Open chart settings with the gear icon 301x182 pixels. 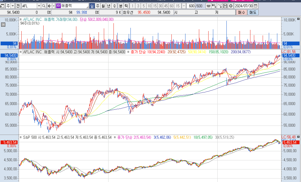(x=231, y=6)
